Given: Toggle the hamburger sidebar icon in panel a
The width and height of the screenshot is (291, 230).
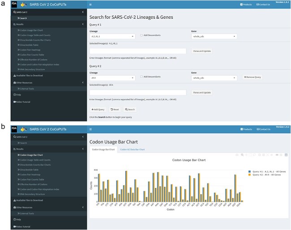Looking at the screenshot, I should coord(90,4).
